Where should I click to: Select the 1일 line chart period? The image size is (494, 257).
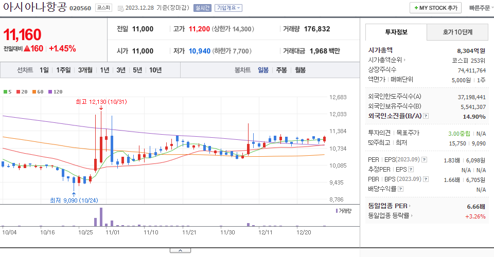(44, 70)
